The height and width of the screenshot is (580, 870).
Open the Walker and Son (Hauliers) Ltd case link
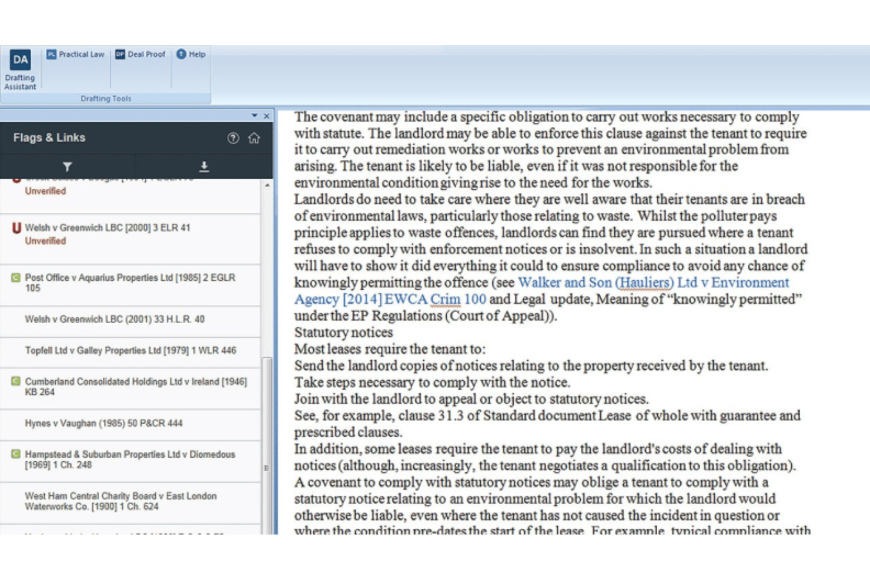tap(541, 291)
